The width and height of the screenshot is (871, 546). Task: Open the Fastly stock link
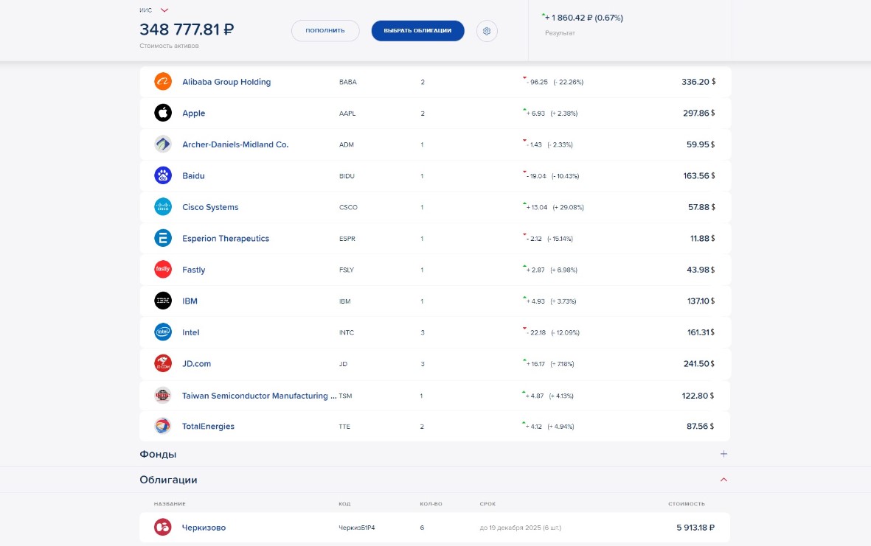click(194, 270)
